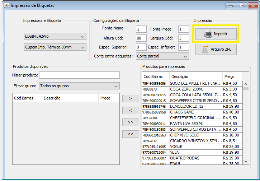Screen dimensions: 260x181
Task: Select the SCHWEPPES CITRUS LATA row
Action: point(192,129)
